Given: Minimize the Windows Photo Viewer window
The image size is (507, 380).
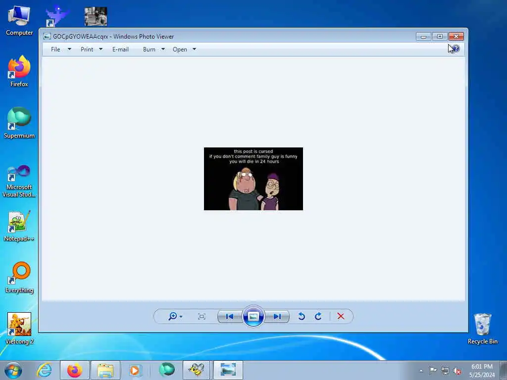Looking at the screenshot, I should [x=424, y=37].
